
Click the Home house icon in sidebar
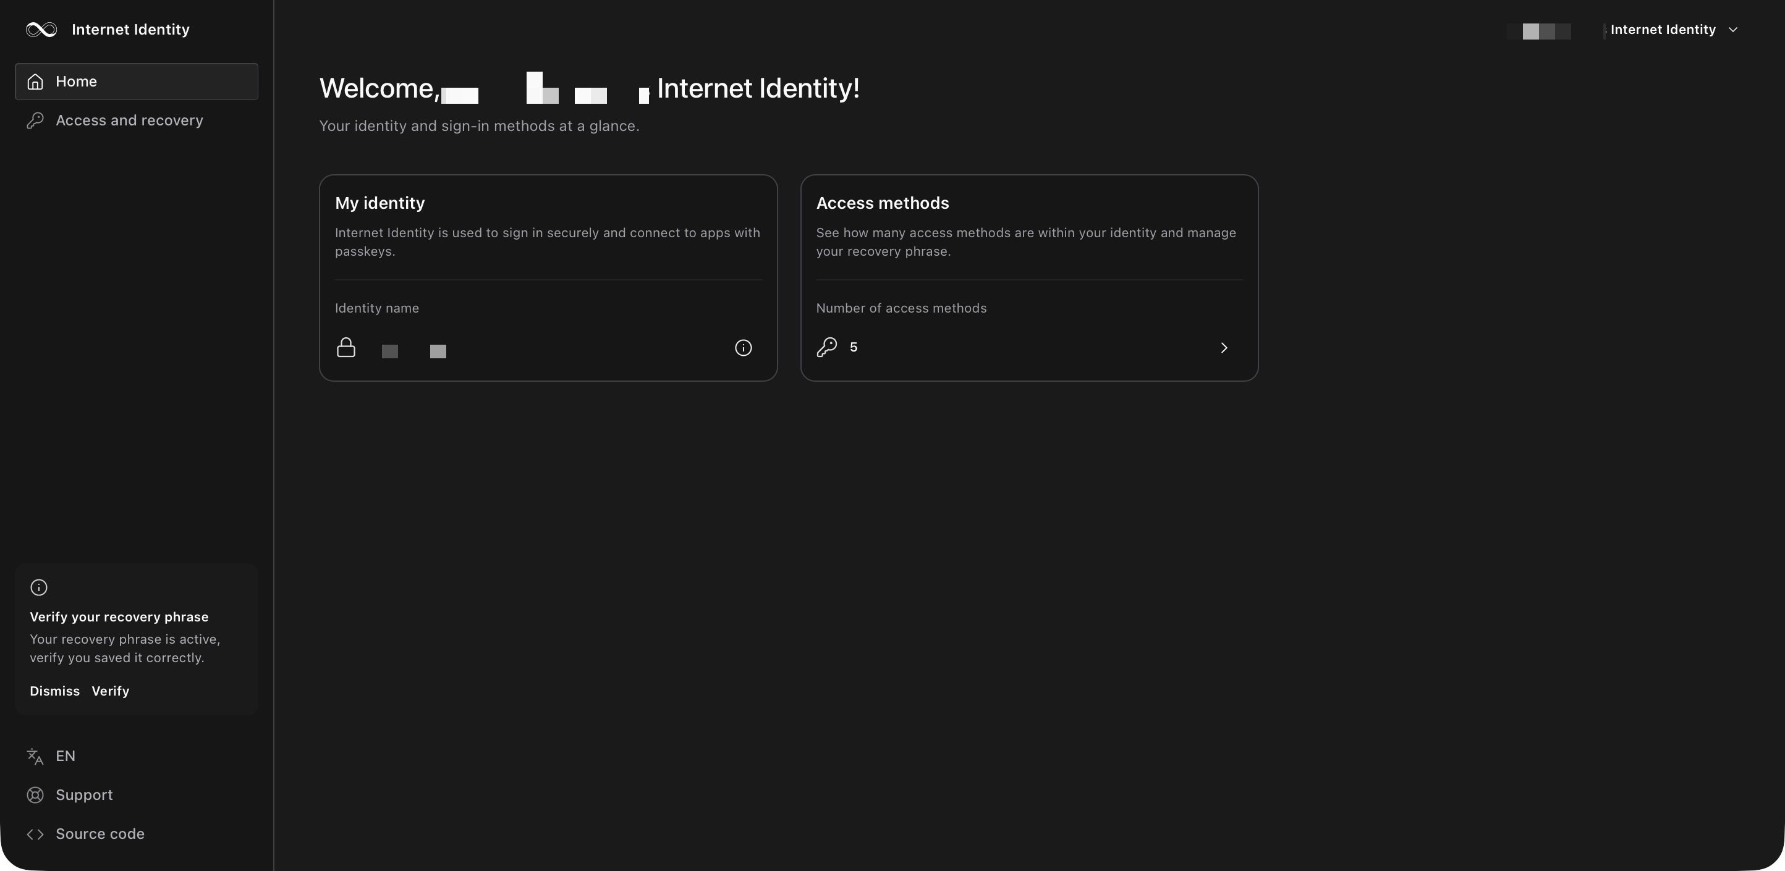pos(35,82)
